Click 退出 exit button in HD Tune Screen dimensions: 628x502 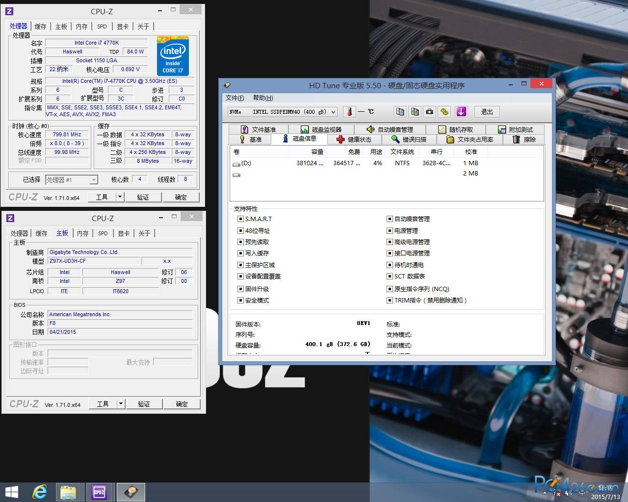tap(487, 112)
